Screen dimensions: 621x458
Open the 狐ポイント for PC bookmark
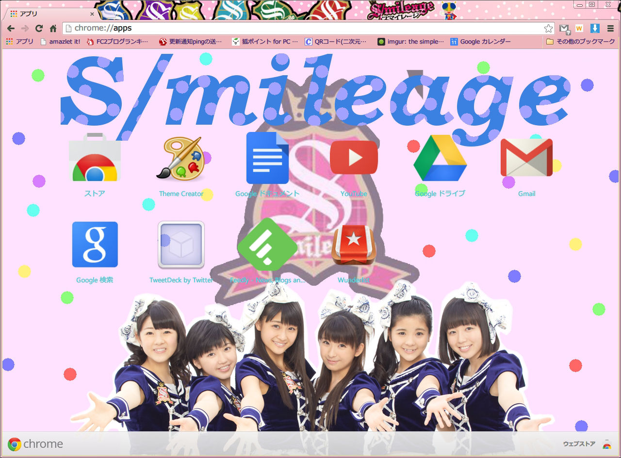click(x=265, y=42)
